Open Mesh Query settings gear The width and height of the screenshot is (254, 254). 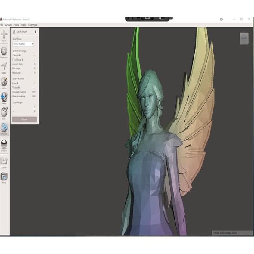click(x=35, y=32)
